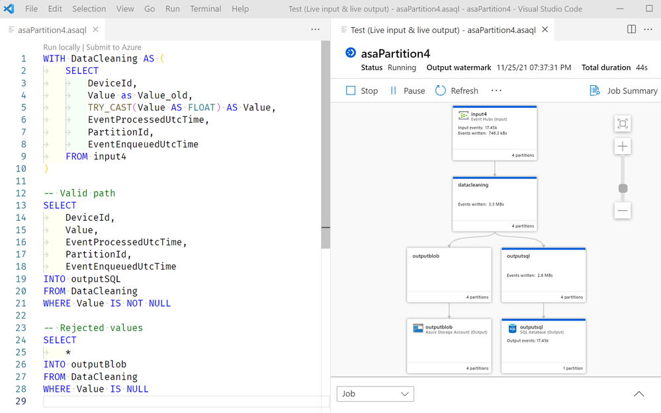661x413 pixels.
Task: Click the asaPartition4 job status icon
Action: (x=350, y=53)
